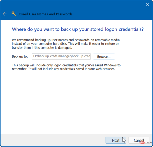The width and height of the screenshot is (153, 147).
Task: Click the Back up to path field
Action: click(x=61, y=56)
